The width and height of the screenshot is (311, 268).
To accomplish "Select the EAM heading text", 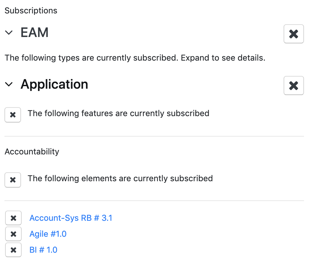I will (x=34, y=32).
